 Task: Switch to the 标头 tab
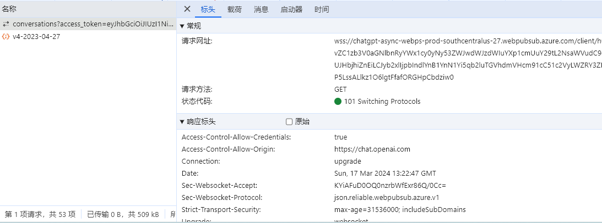[208, 9]
